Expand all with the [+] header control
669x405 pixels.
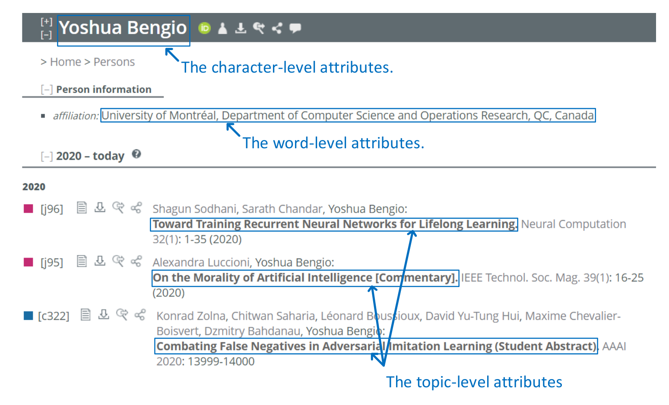[46, 22]
